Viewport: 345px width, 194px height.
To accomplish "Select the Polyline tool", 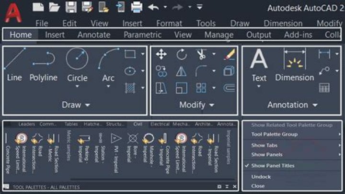I will point(43,66).
